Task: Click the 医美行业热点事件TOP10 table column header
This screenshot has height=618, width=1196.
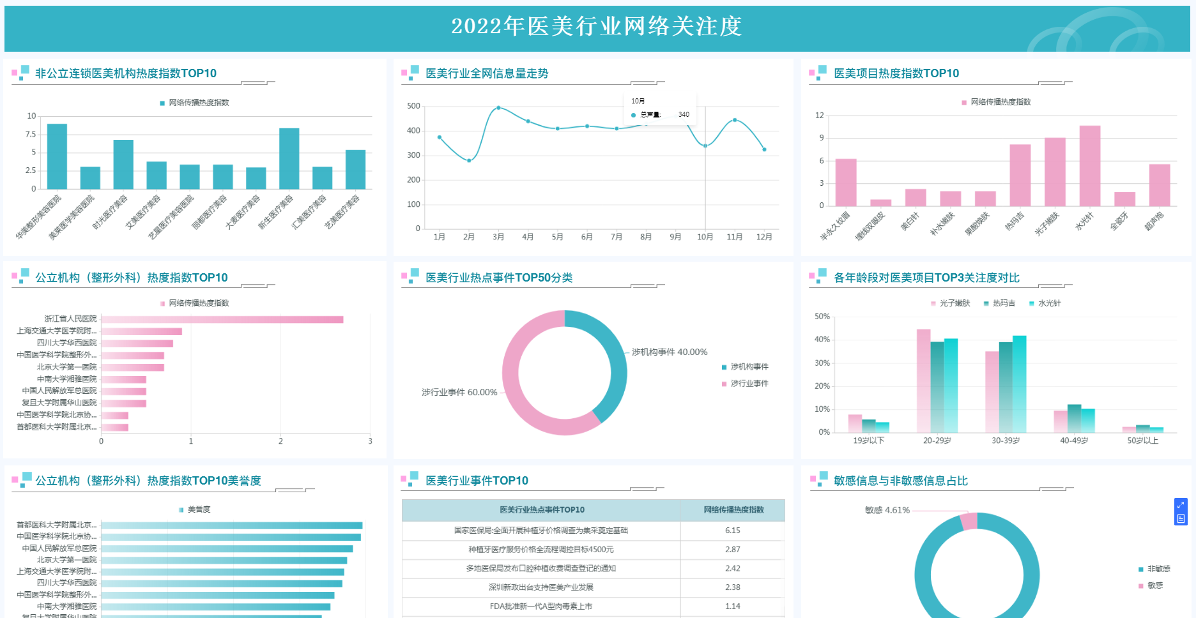Action: 541,510
